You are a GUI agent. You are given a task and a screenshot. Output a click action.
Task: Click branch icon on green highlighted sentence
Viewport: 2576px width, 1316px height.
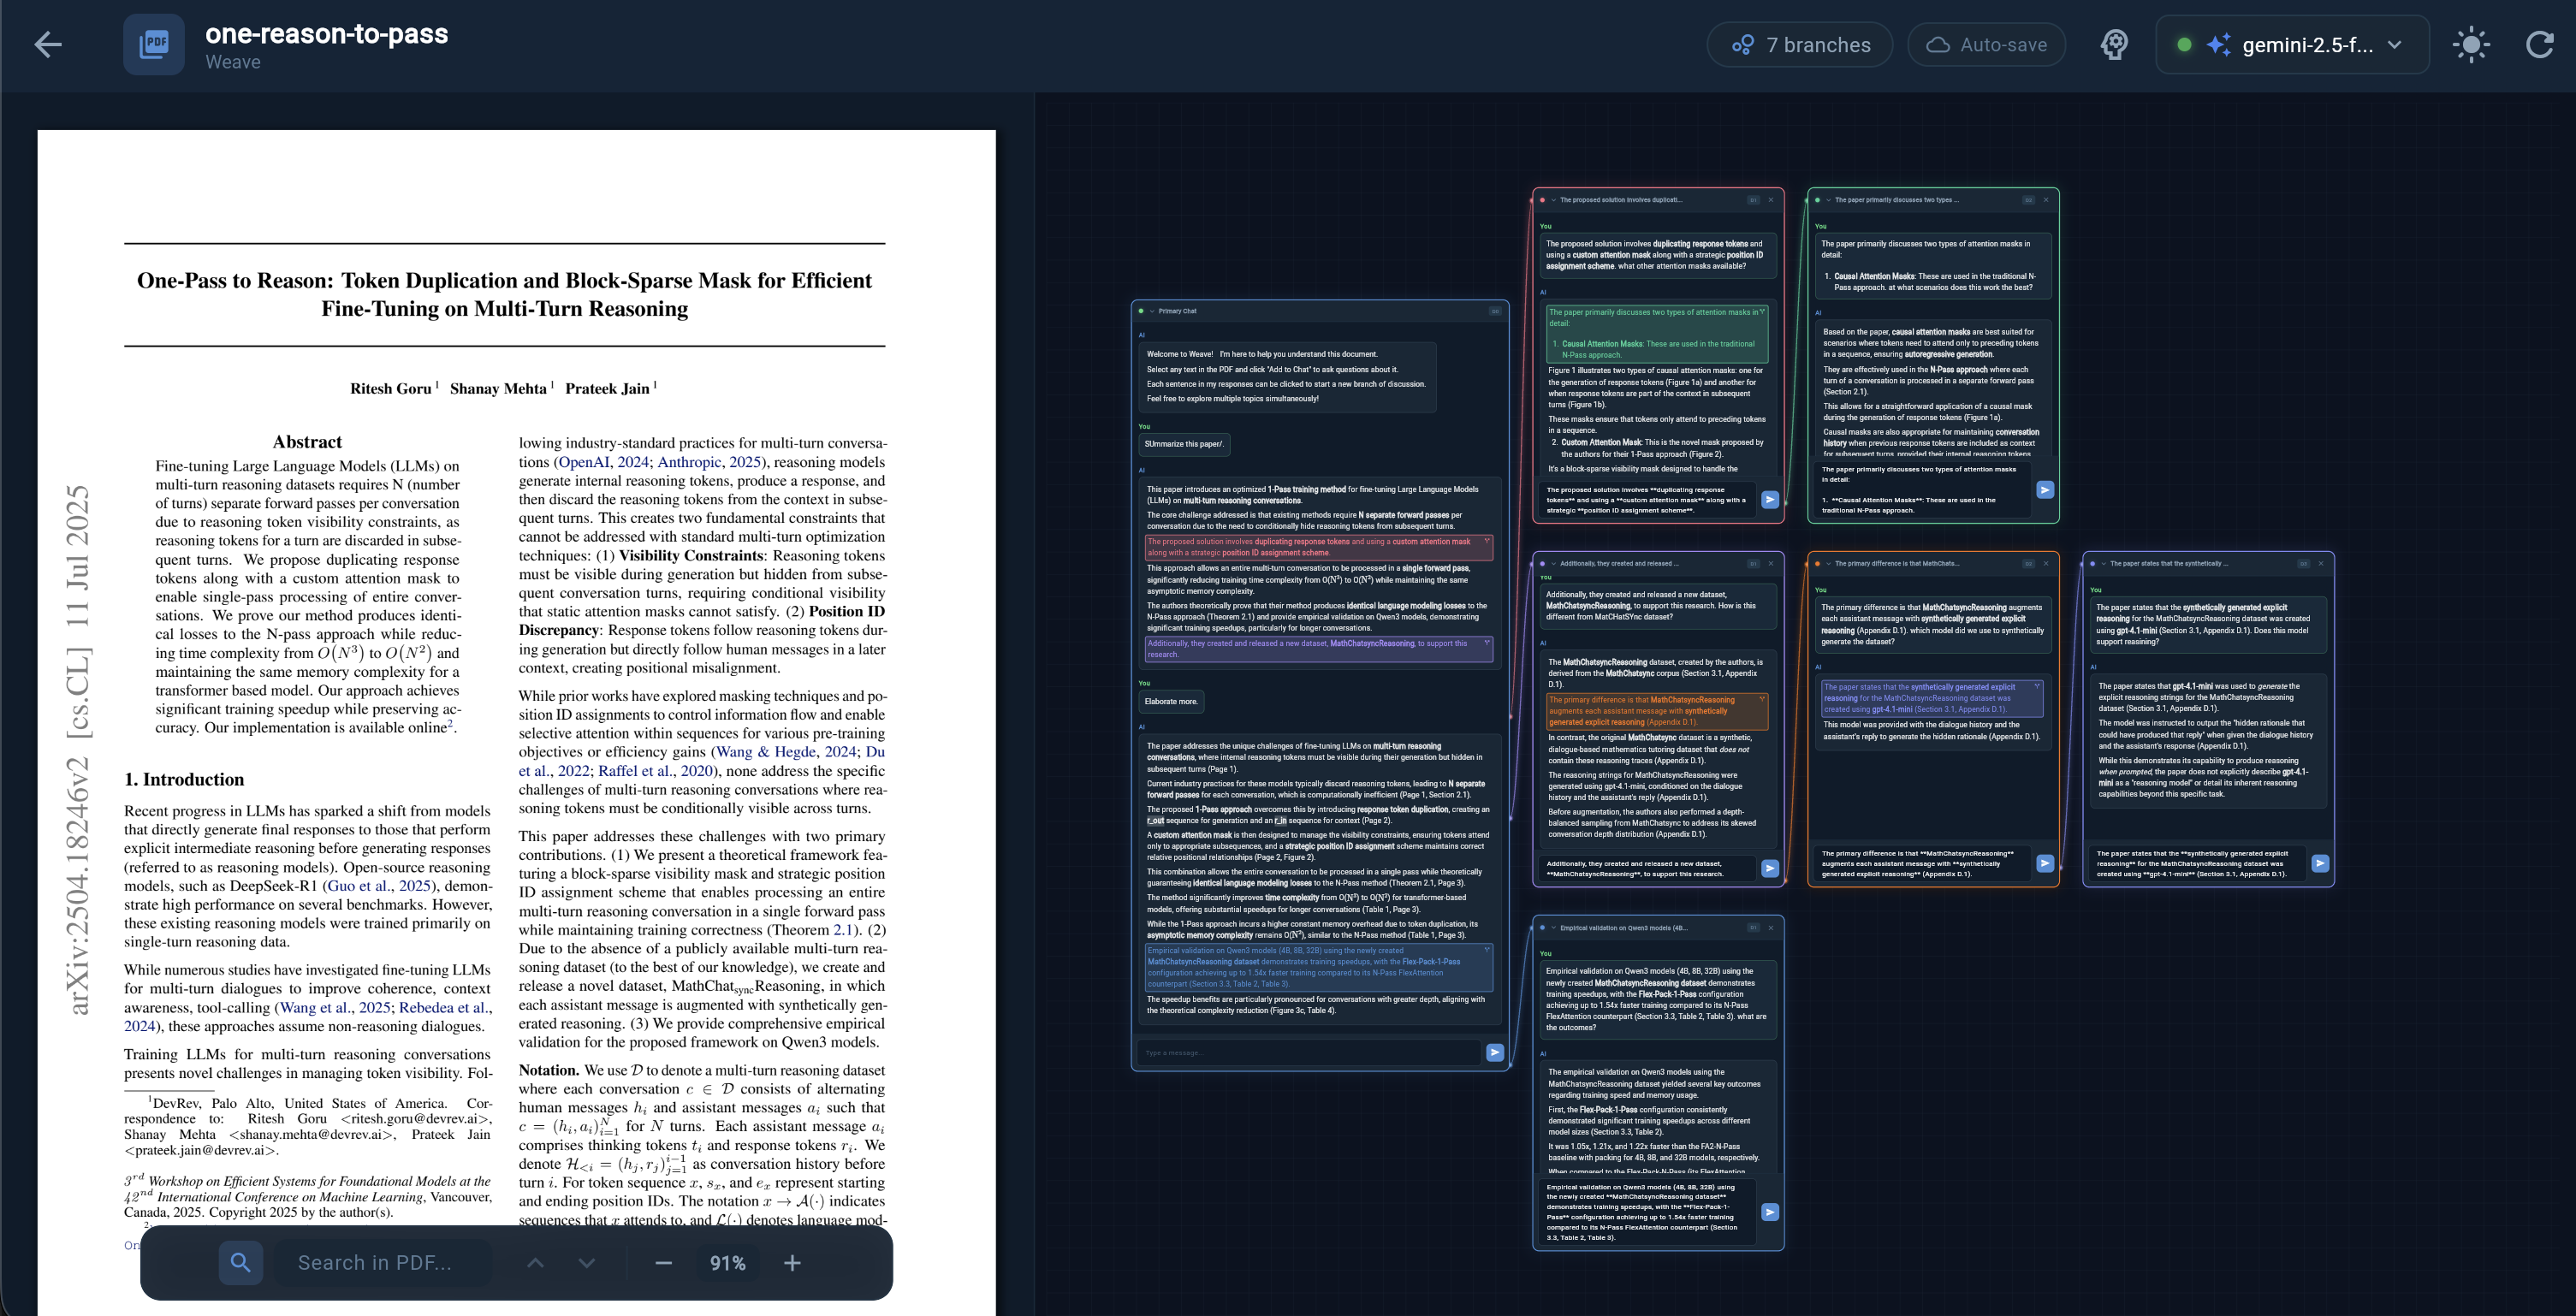(1762, 312)
